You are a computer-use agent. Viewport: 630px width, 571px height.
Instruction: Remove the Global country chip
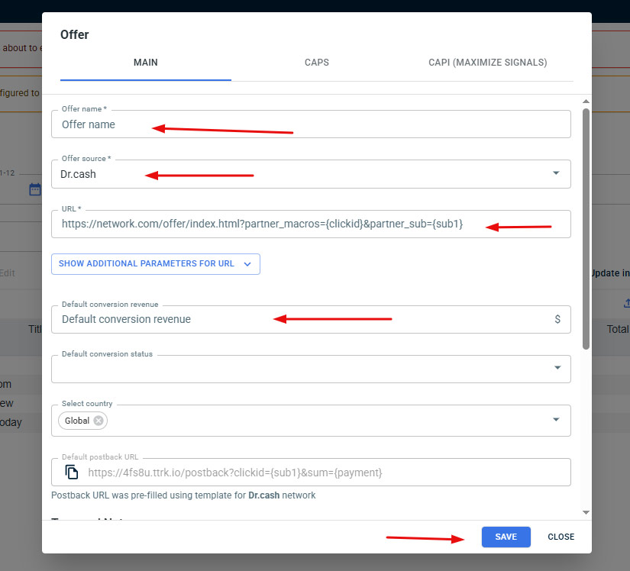(x=99, y=421)
